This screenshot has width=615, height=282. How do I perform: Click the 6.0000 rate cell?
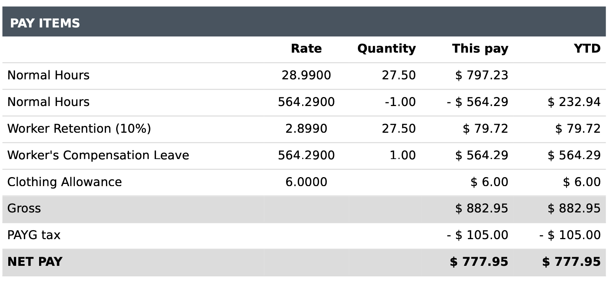coord(306,182)
